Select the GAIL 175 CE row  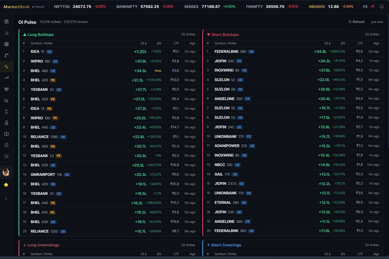click(x=293, y=174)
